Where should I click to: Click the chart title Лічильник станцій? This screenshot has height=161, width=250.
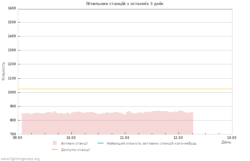coord(124,4)
